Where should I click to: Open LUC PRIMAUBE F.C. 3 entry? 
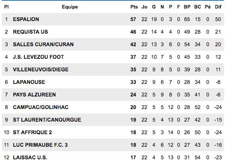[40, 145]
